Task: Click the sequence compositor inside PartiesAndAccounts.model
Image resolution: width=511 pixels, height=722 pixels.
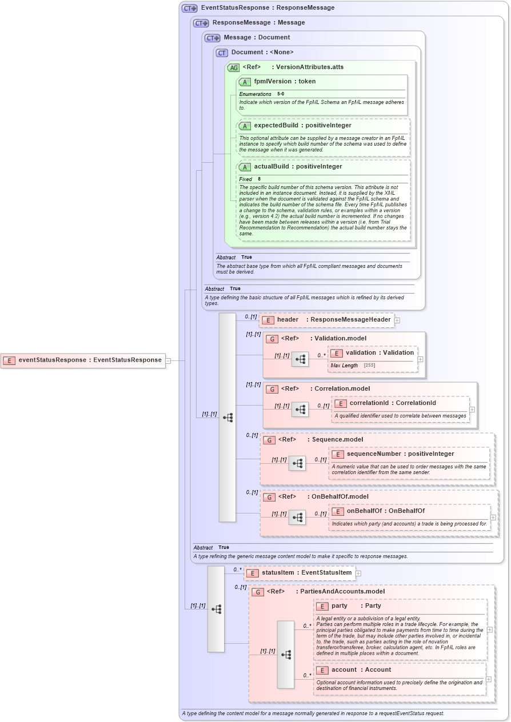Action: (286, 655)
